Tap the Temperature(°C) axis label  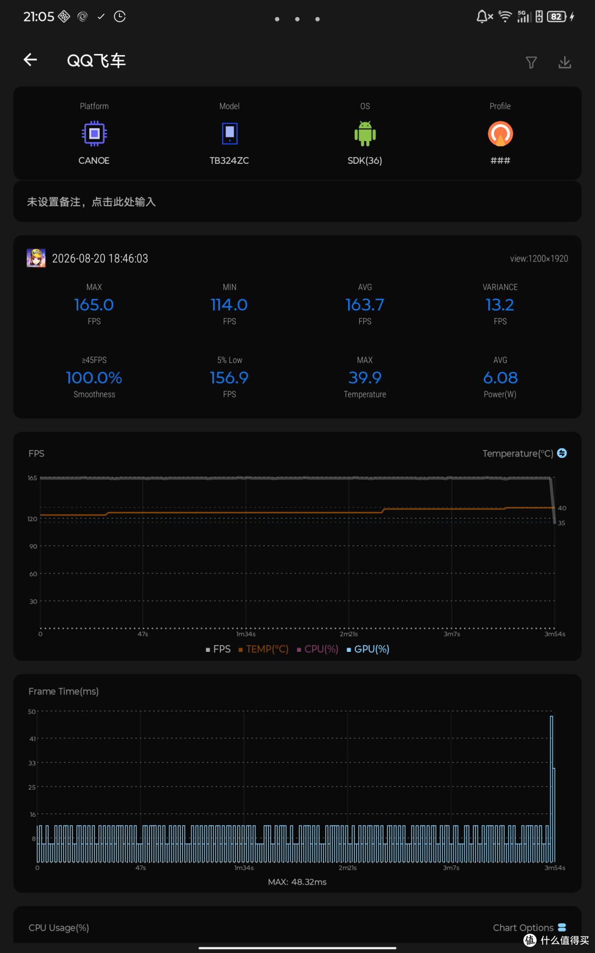518,453
